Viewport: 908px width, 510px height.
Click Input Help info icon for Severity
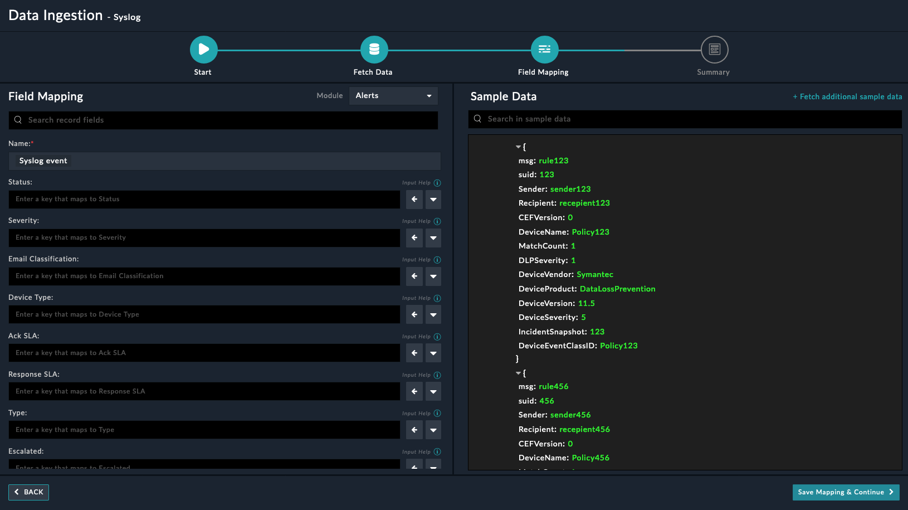tap(437, 221)
